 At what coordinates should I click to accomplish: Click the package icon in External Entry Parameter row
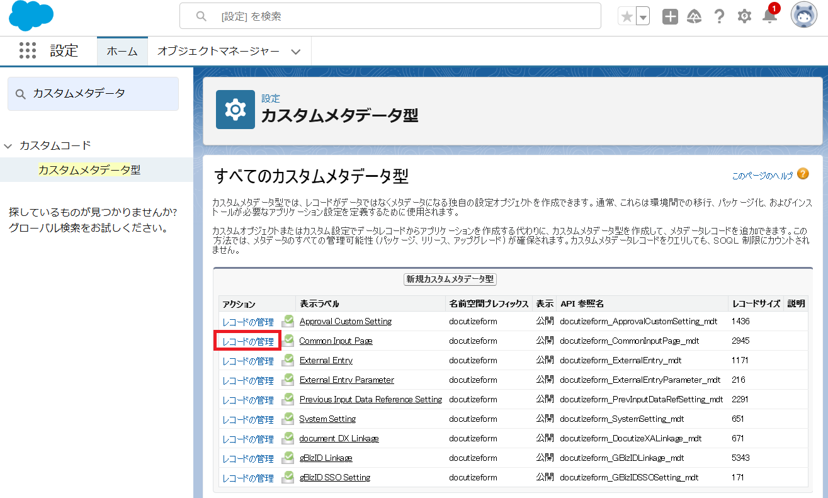pyautogui.click(x=288, y=380)
